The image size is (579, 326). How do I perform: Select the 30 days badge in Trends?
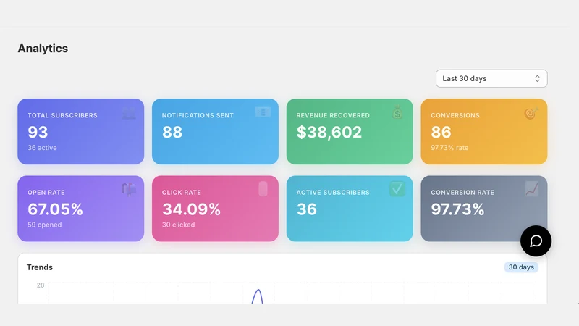[x=521, y=267]
